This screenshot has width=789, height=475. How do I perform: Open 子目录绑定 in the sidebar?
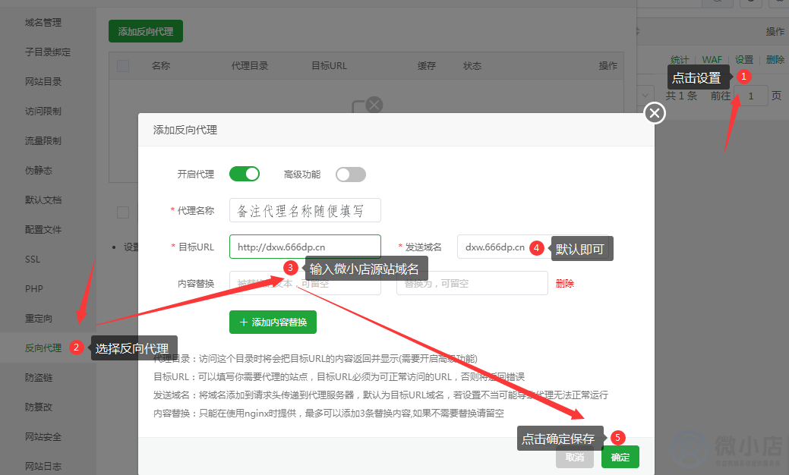[48, 52]
